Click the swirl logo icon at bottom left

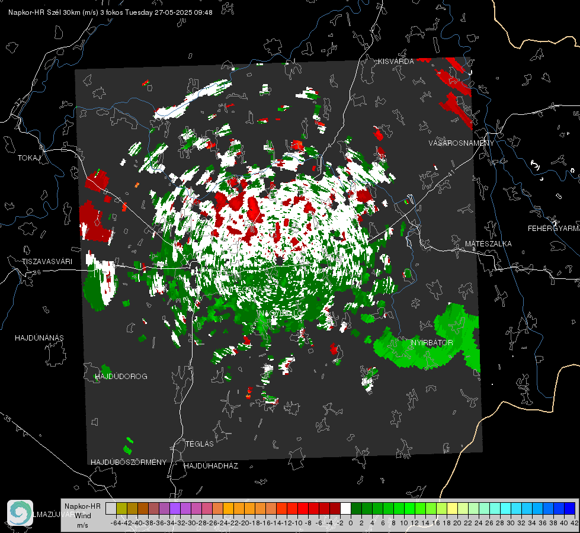[x=20, y=512]
